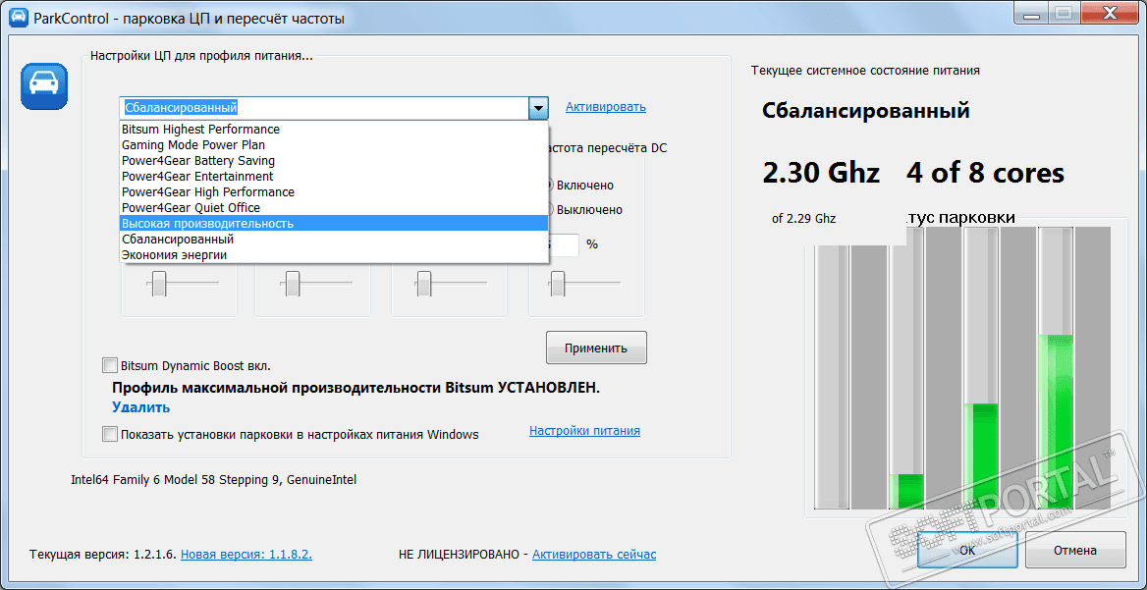This screenshot has width=1147, height=590.
Task: Click the НЕ ЛИЦЕНЗИРОВАНО text
Action: [x=459, y=555]
